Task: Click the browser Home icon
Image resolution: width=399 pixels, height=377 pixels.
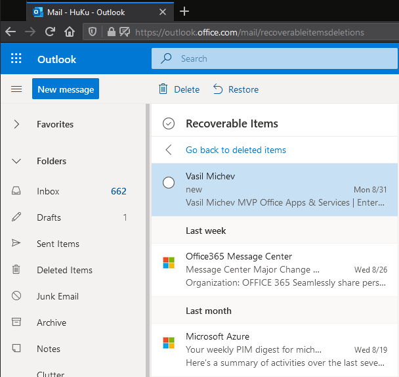Action: (70, 32)
